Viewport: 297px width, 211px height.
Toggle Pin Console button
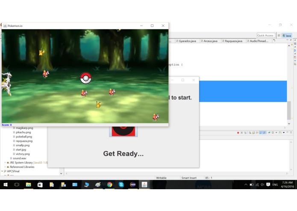[x=269, y=133]
